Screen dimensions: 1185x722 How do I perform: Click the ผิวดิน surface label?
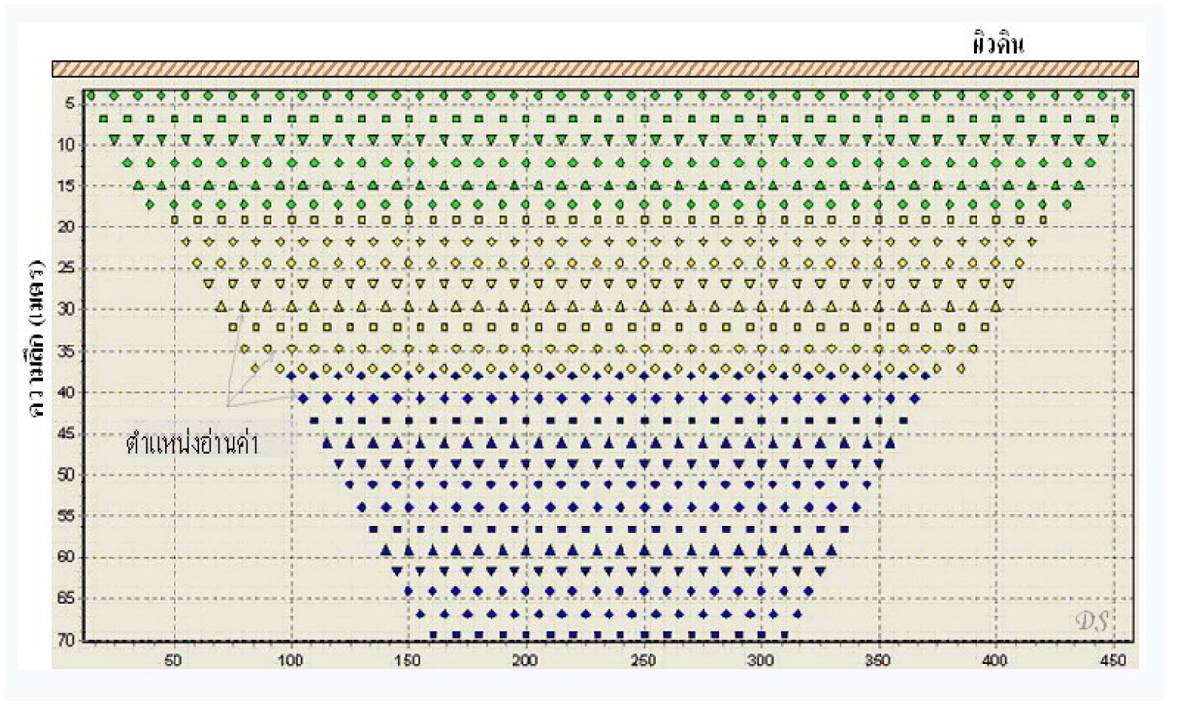click(997, 45)
